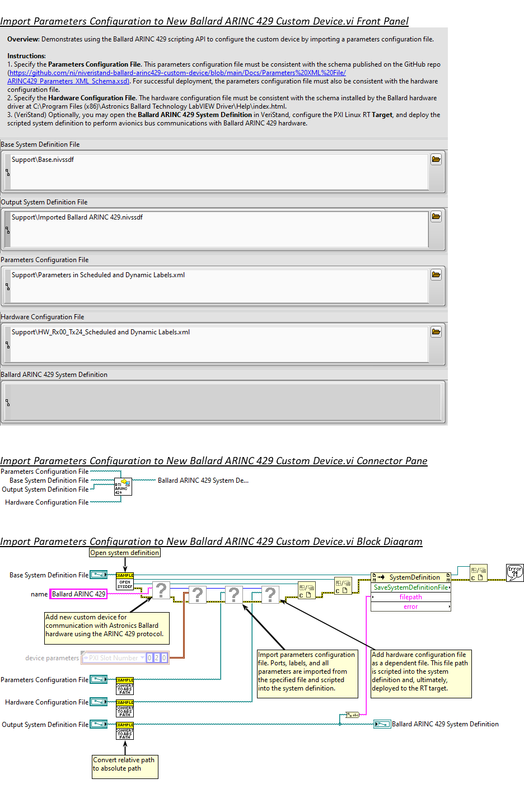Click question-mark node indicated by 'Add new custom device' comment

161,591
